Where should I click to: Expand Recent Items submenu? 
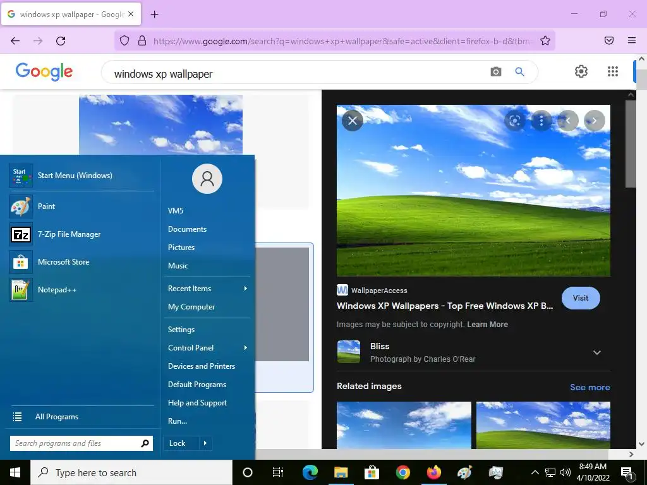coord(207,288)
